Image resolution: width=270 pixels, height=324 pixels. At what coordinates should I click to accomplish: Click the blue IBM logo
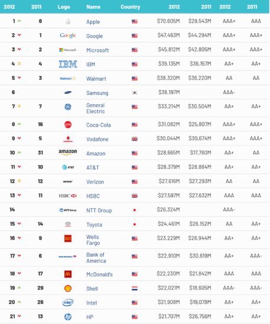click(x=68, y=64)
